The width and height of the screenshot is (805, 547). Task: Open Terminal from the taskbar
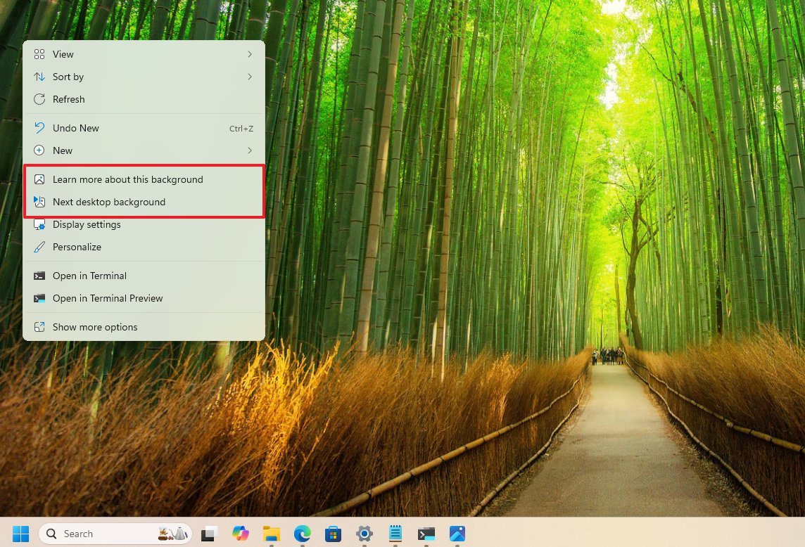click(426, 534)
